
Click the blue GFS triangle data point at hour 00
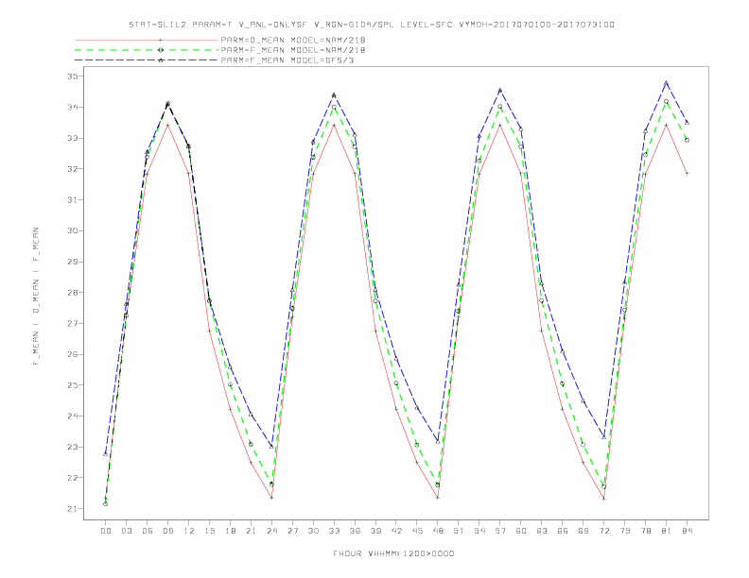[106, 453]
